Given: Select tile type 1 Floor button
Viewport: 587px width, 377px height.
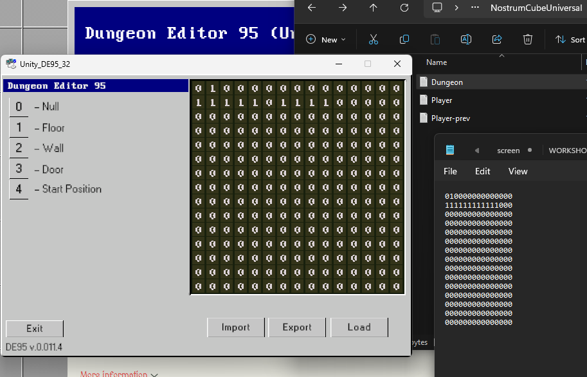Looking at the screenshot, I should (19, 127).
